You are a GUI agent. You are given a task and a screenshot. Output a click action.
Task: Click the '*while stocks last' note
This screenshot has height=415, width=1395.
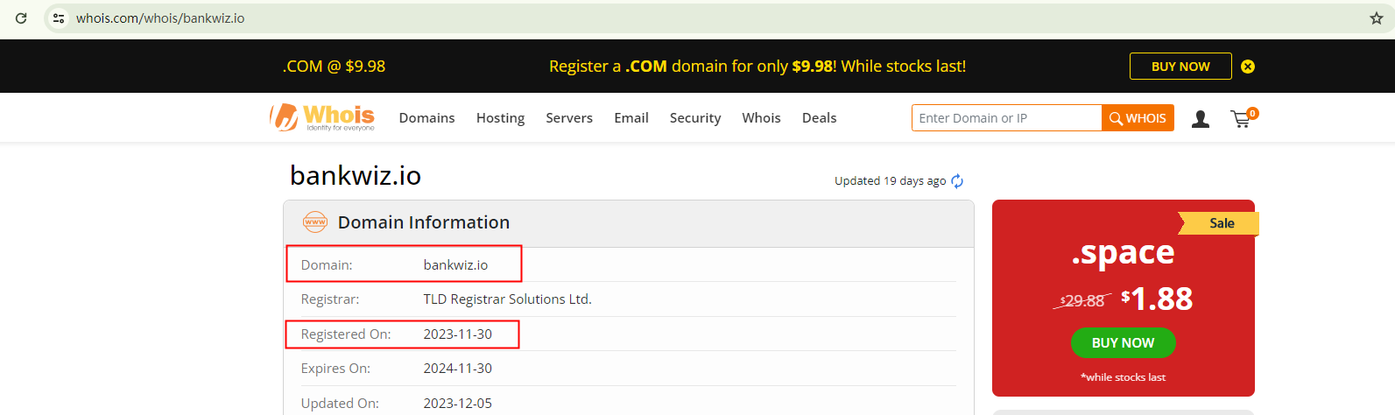coord(1123,377)
